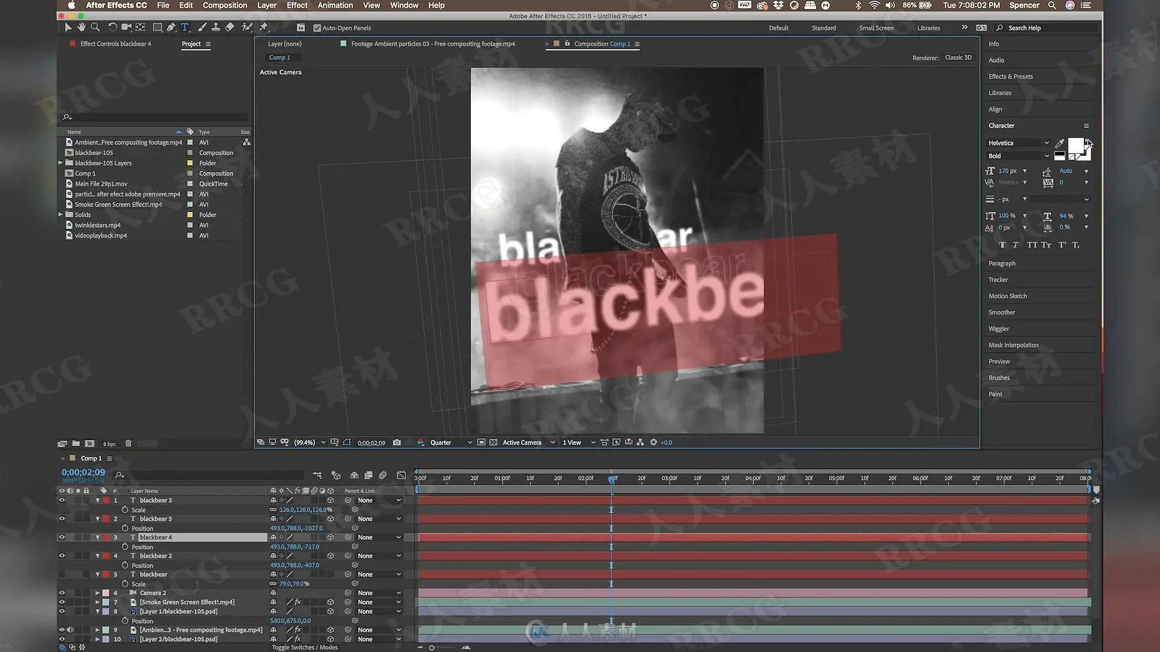This screenshot has height=652, width=1160.
Task: Select the Zoom magnifier tool
Action: [x=95, y=27]
